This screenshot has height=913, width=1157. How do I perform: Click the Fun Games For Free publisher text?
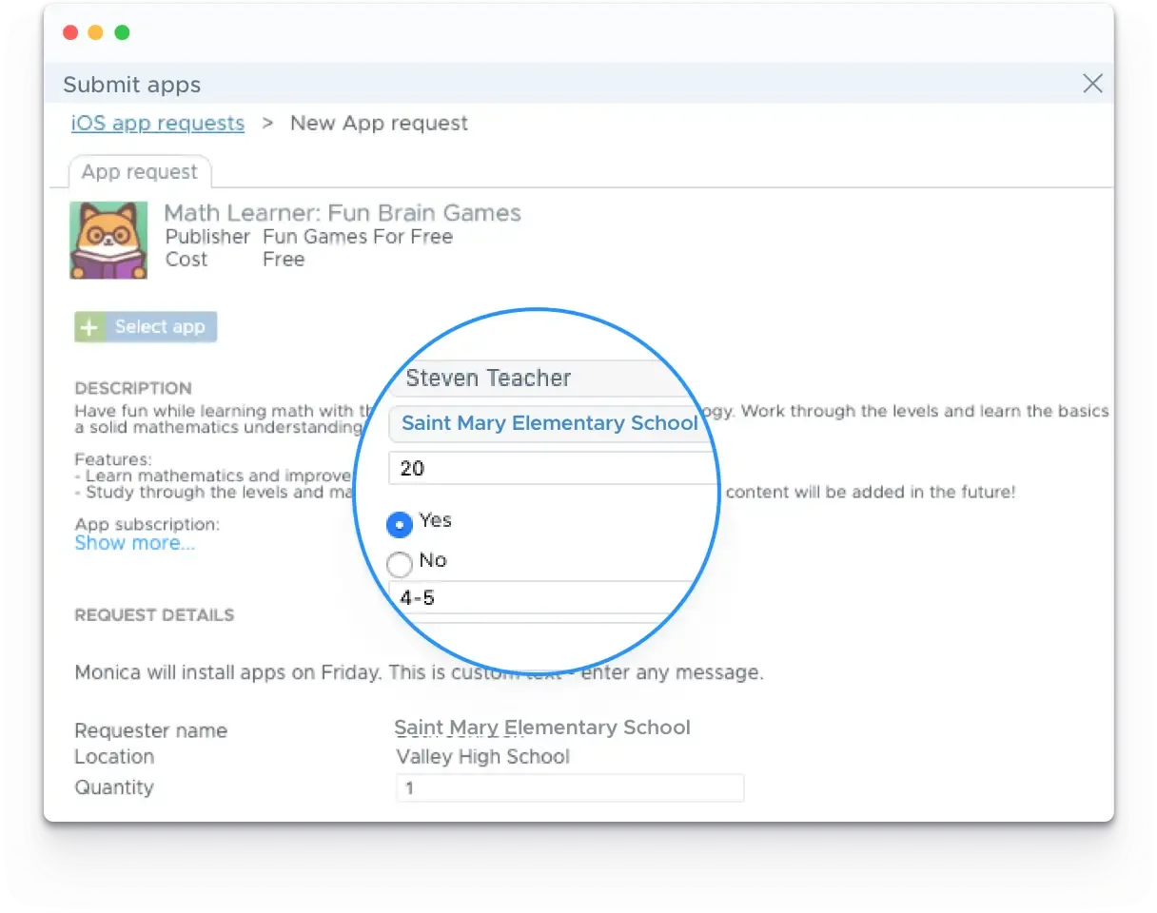point(358,237)
